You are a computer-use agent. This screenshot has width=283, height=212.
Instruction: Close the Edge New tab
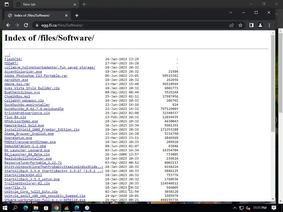(x=75, y=4)
